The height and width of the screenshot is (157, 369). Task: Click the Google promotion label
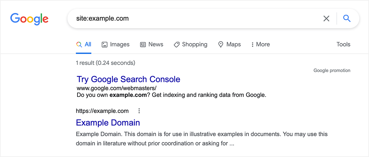tap(332, 71)
